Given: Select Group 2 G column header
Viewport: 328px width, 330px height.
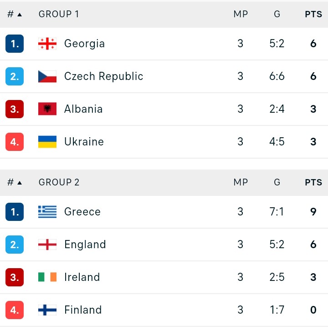Looking at the screenshot, I should pyautogui.click(x=277, y=182).
